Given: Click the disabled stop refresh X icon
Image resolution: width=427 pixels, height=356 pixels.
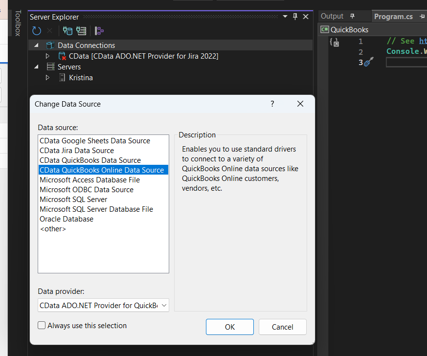Looking at the screenshot, I should [49, 31].
